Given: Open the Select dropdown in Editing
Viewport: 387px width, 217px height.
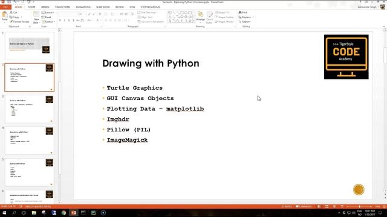Looking at the screenshot, I should (244, 22).
